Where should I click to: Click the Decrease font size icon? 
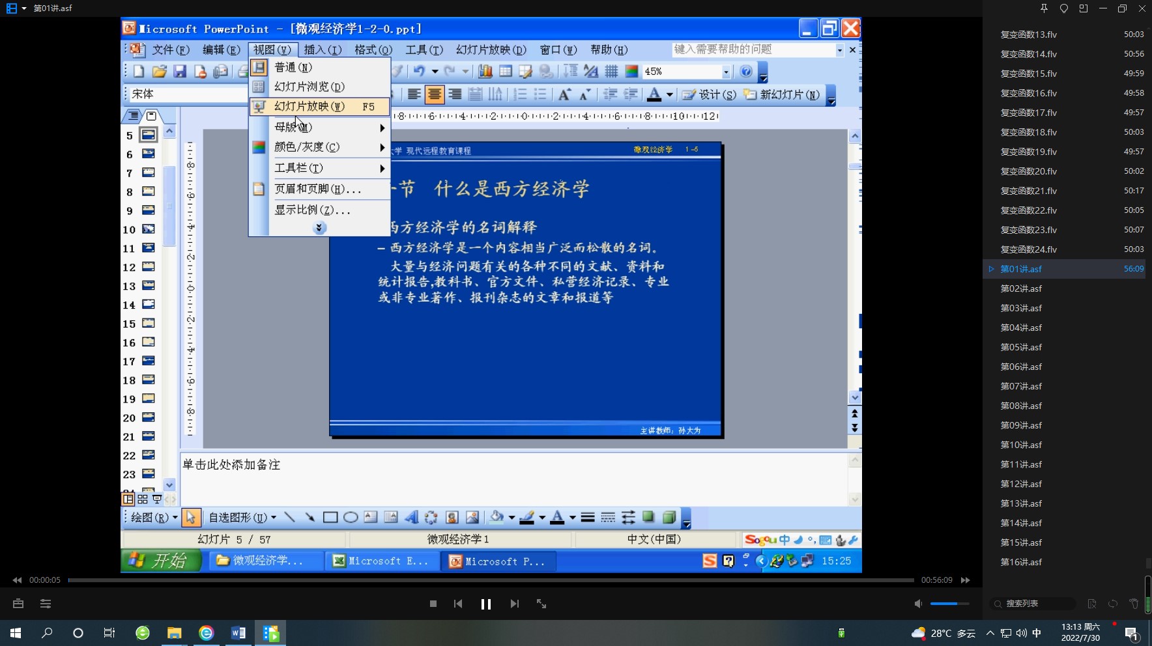click(584, 94)
